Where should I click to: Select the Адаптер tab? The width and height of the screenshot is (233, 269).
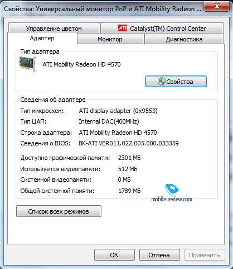click(x=42, y=38)
